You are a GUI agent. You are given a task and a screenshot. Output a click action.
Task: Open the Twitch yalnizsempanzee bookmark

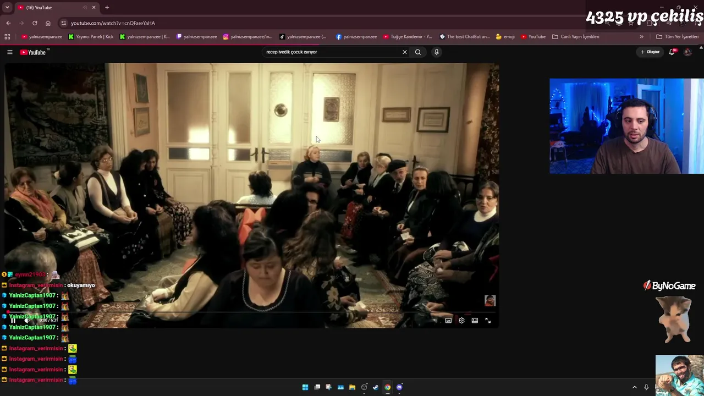click(196, 37)
